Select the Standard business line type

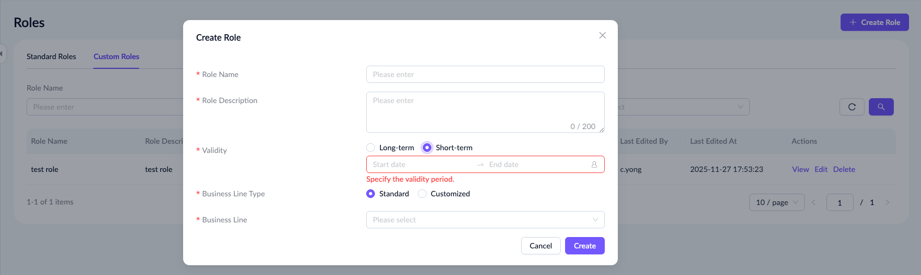pos(371,194)
